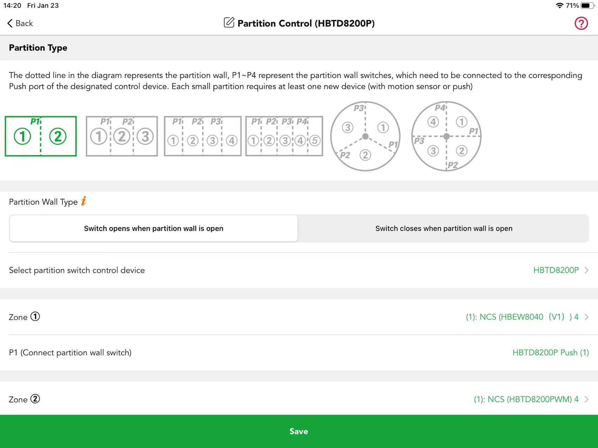Tap the edit pencil icon beside title

pyautogui.click(x=229, y=23)
